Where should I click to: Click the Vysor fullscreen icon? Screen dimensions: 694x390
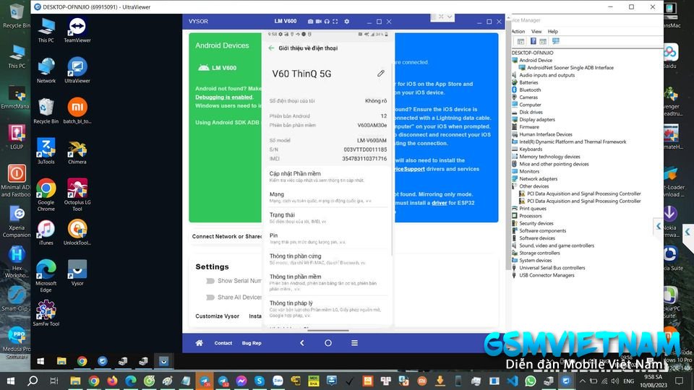click(x=335, y=21)
